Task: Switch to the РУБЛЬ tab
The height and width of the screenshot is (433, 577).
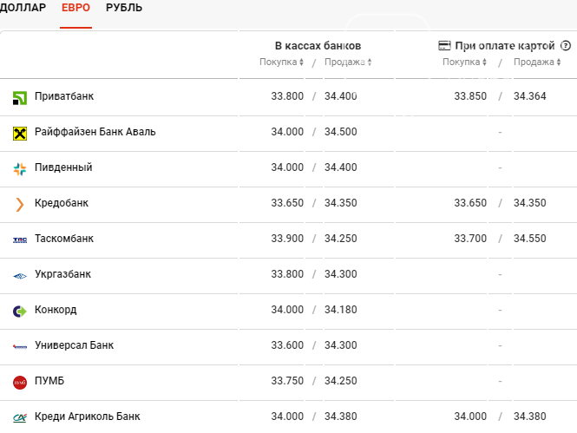Action: 124,8
